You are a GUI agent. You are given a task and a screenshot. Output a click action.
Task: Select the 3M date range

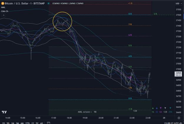[x=17, y=123]
